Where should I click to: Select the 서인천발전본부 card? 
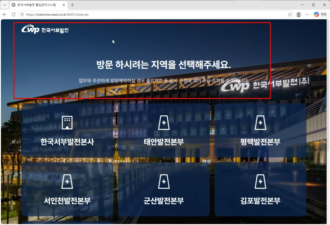(x=67, y=189)
